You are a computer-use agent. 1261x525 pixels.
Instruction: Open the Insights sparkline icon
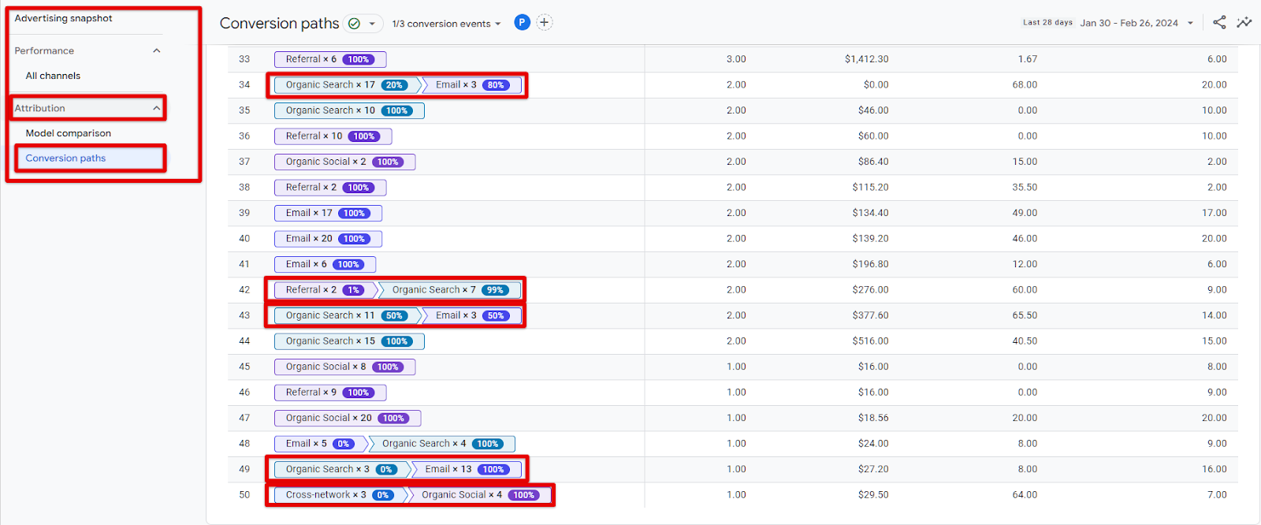tap(1244, 22)
